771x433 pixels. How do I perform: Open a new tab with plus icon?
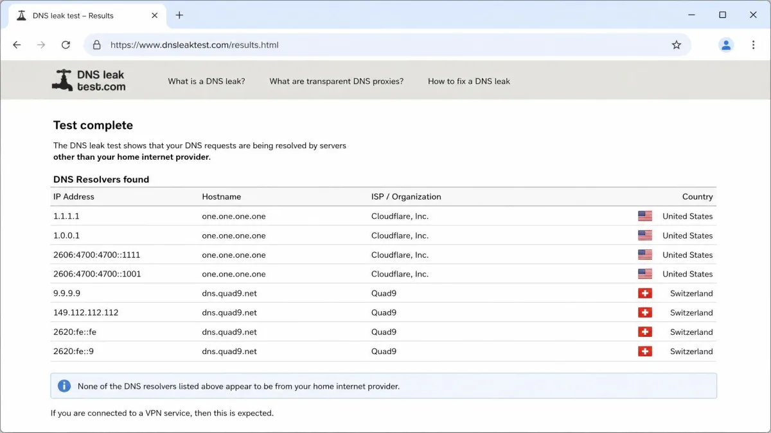coord(179,15)
